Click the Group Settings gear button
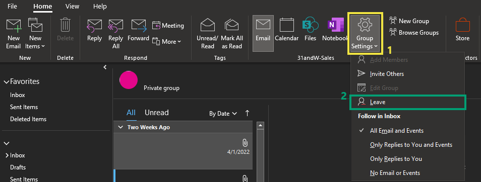This screenshot has width=481, height=182. (365, 33)
